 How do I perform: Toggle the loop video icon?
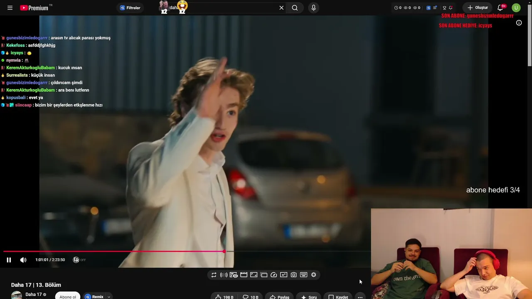(214, 275)
